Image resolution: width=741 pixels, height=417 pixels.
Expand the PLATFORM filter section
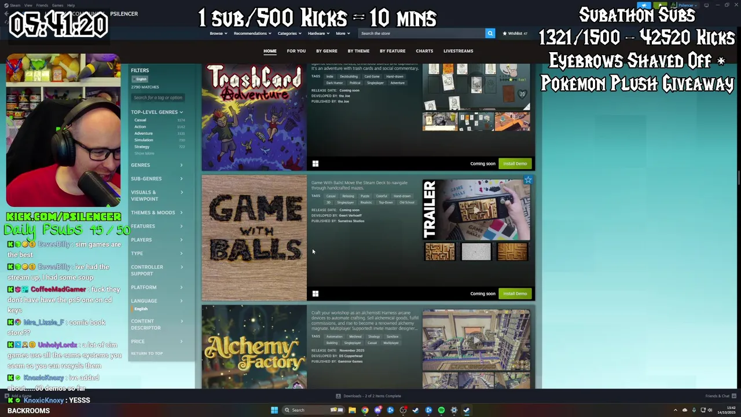pyautogui.click(x=157, y=287)
